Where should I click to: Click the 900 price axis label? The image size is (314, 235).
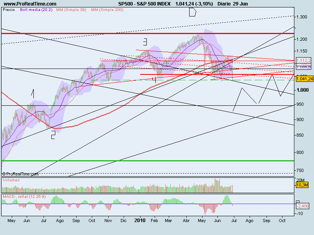[x=300, y=119]
